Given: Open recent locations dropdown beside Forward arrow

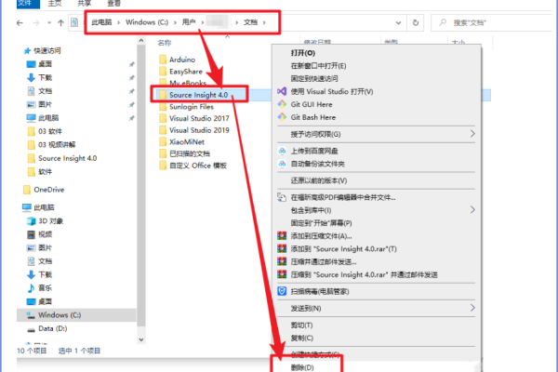Looking at the screenshot, I should pyautogui.click(x=49, y=22).
